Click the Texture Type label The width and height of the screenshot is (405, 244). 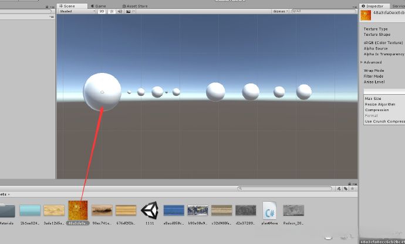(376, 29)
